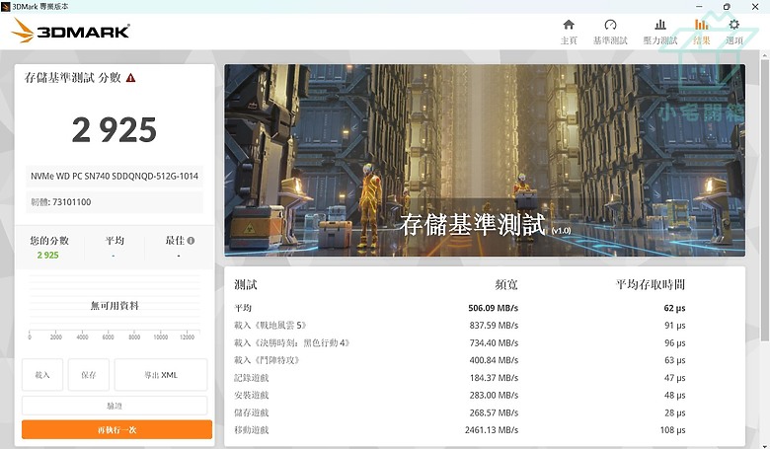Click the storage benchmark banner image

click(x=485, y=161)
